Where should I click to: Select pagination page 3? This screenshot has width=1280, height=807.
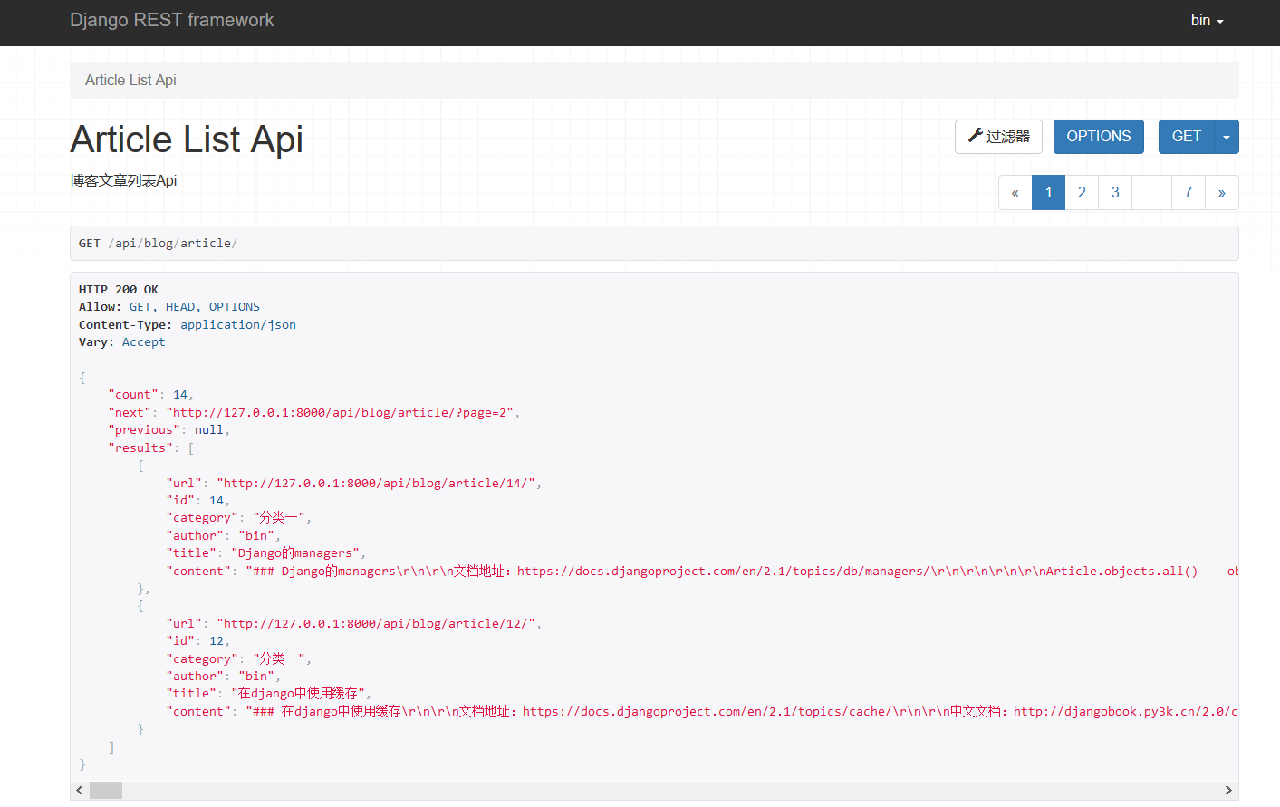(1115, 192)
